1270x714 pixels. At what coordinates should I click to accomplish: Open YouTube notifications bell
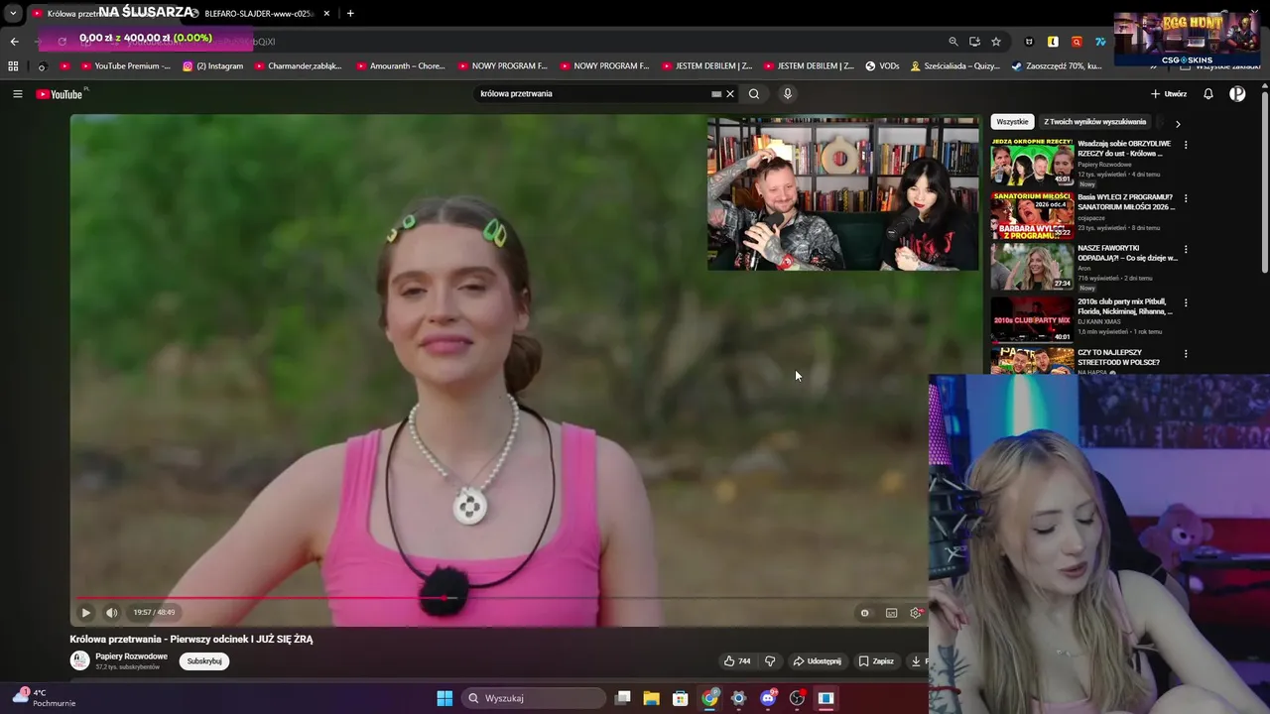pyautogui.click(x=1208, y=94)
